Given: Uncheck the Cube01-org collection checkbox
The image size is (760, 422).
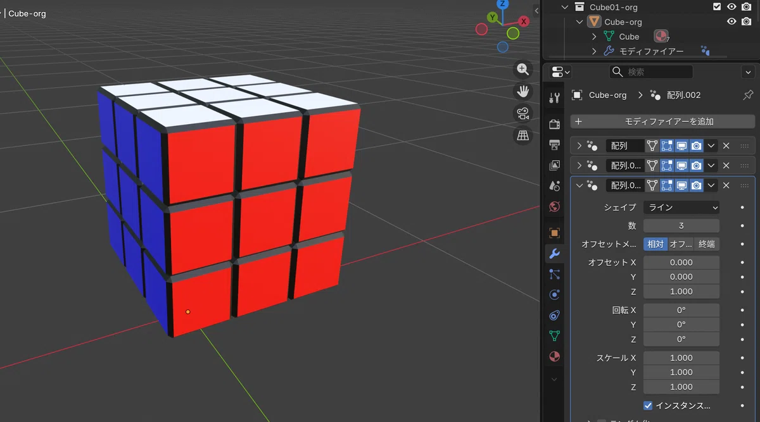Looking at the screenshot, I should 717,7.
